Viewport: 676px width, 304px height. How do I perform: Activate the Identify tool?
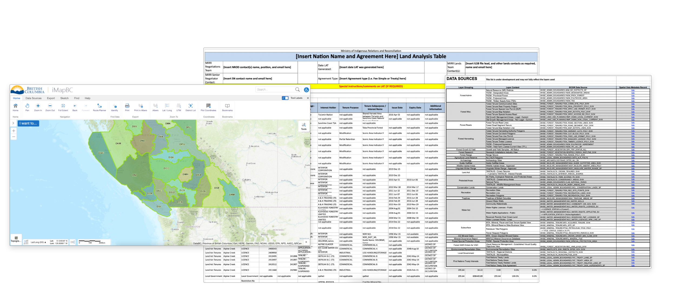tap(114, 107)
